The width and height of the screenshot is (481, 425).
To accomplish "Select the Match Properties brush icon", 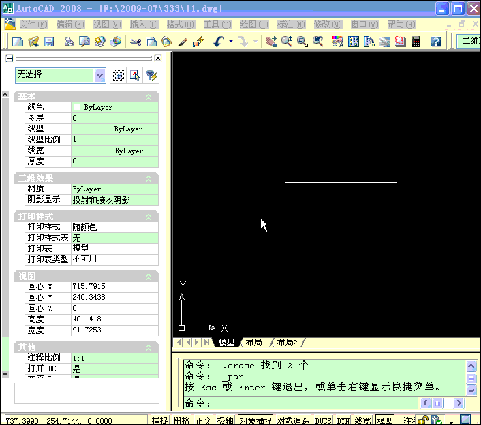I will [183, 42].
